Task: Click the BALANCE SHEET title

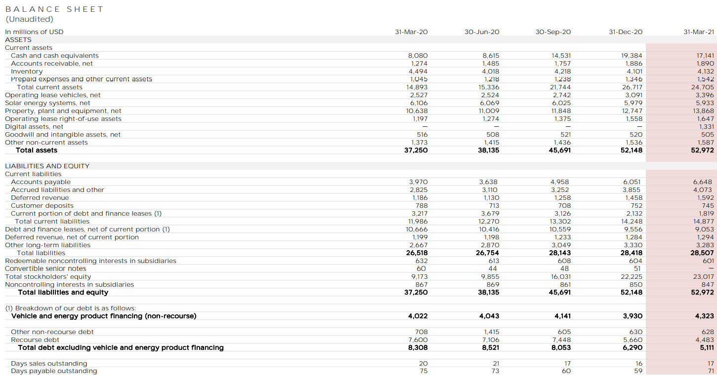Action: (x=54, y=9)
